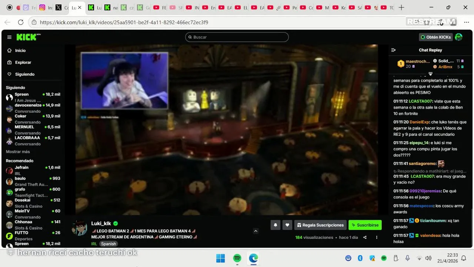Collapse stream title with chevron up
Image resolution: width=474 pixels, height=267 pixels.
pyautogui.click(x=256, y=231)
